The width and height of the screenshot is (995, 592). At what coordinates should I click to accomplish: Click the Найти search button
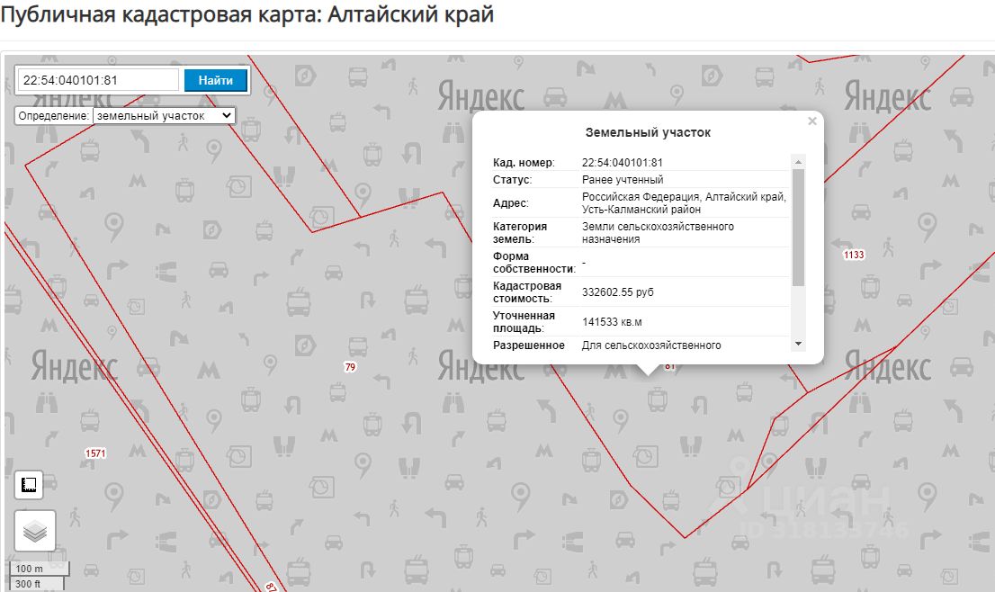point(216,81)
